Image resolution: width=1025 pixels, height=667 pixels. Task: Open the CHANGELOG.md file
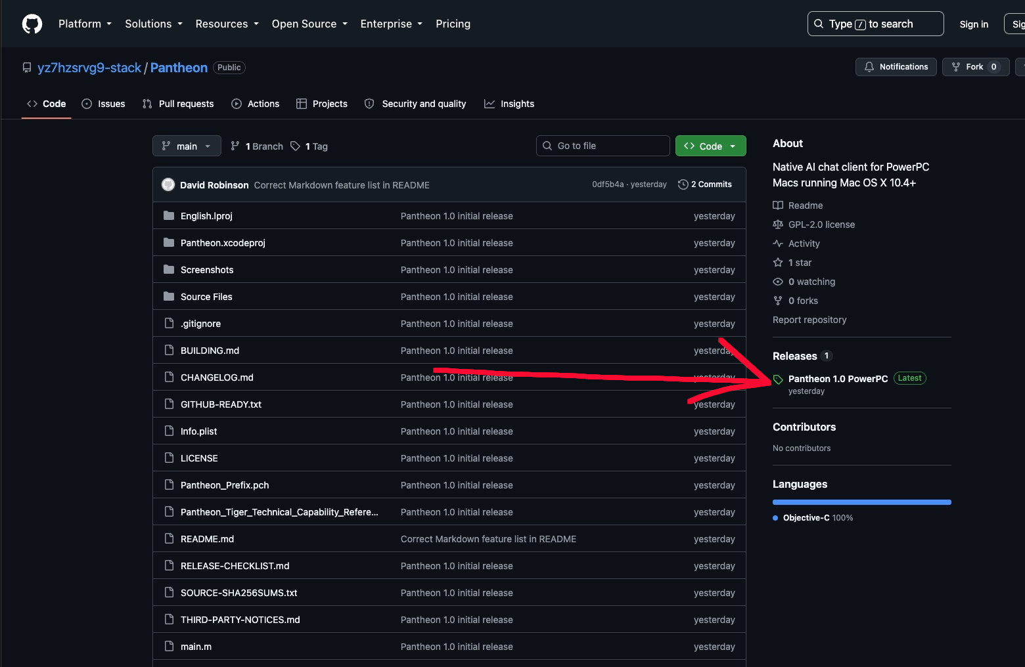click(217, 377)
